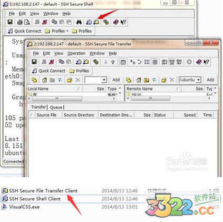This screenshot has height=222, width=223.
Task: Switch to Queue tab
Action: (x=56, y=107)
